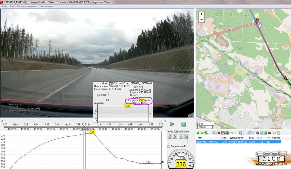
Task: Click the map zoom in plus button
Action: coord(201,14)
